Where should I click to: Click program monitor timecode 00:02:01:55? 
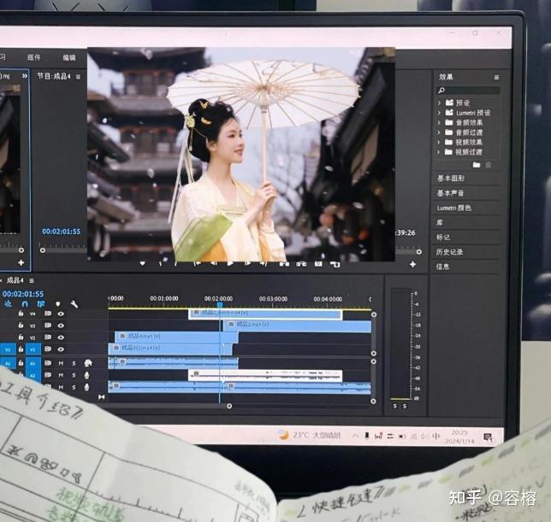coord(61,232)
